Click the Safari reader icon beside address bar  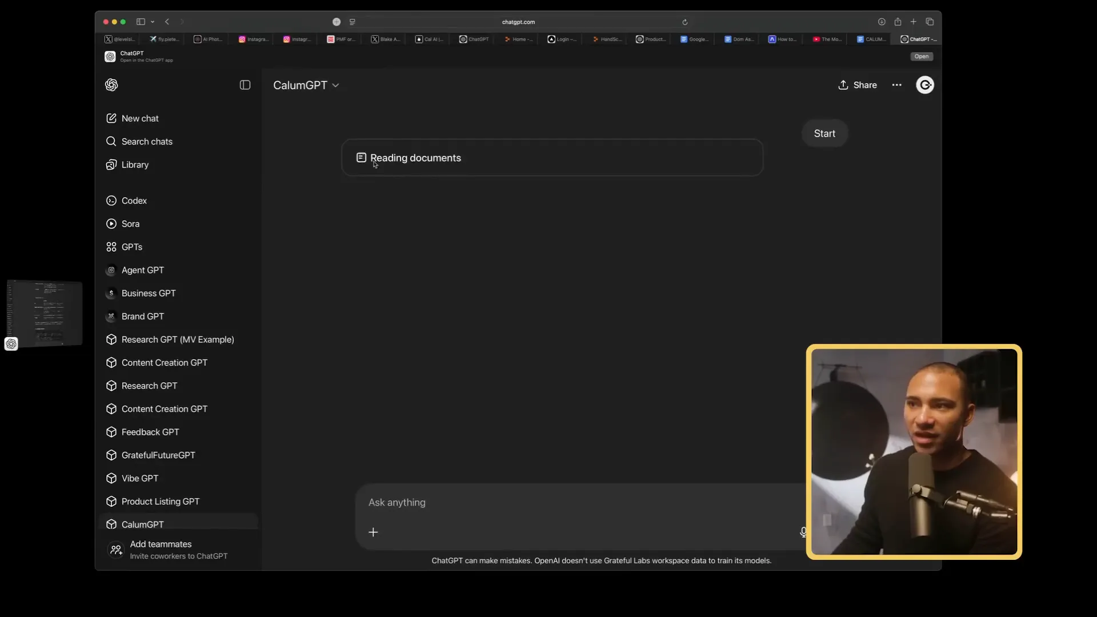pos(352,22)
